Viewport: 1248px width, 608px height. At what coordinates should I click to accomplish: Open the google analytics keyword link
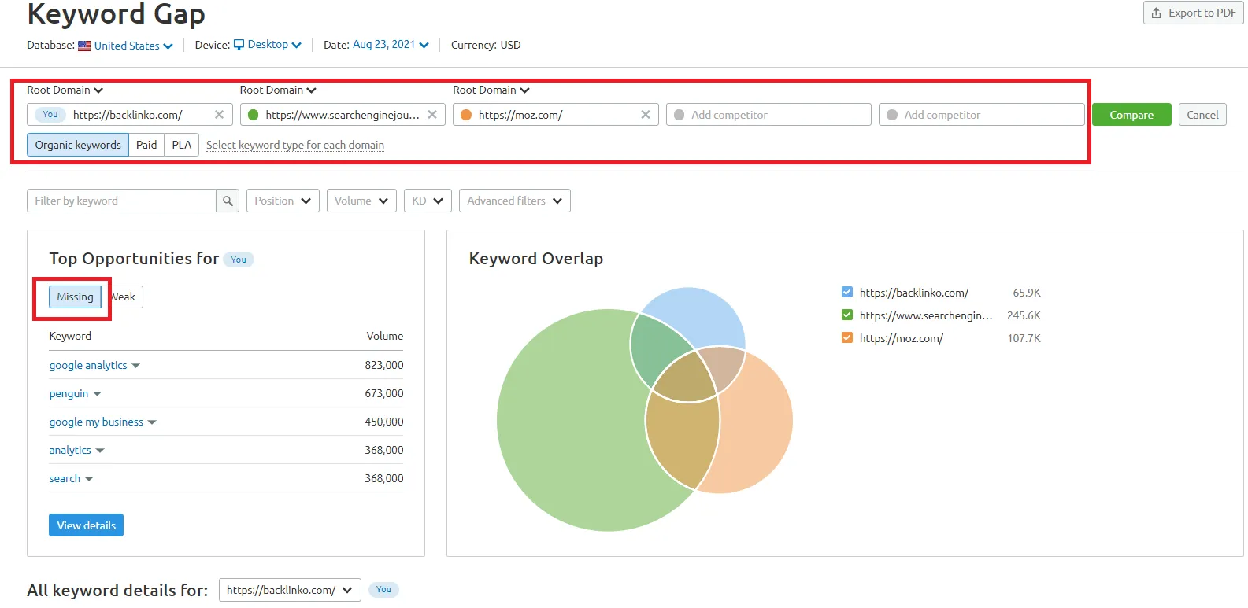[x=88, y=365]
